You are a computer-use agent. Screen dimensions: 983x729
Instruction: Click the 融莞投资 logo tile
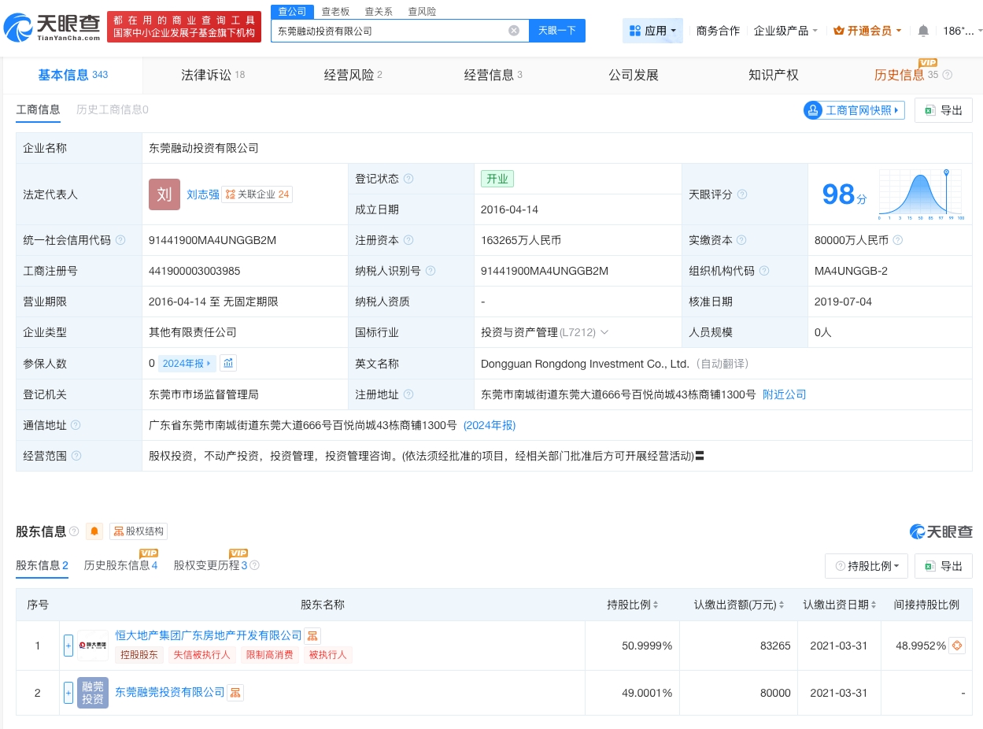[93, 693]
